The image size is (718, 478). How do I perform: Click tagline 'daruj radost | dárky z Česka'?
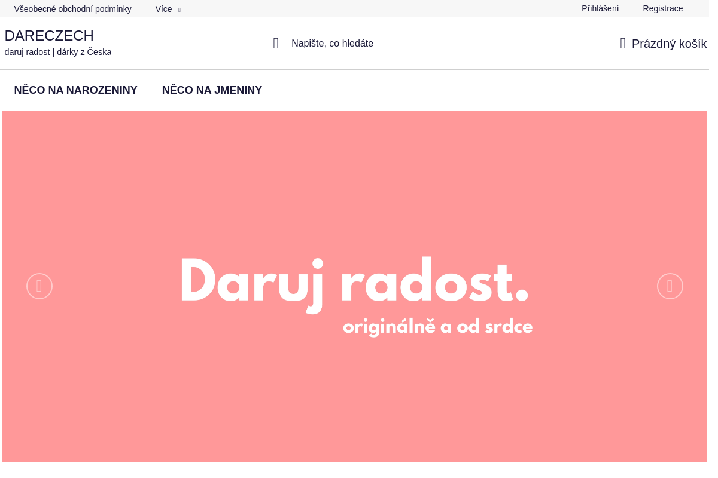click(58, 52)
